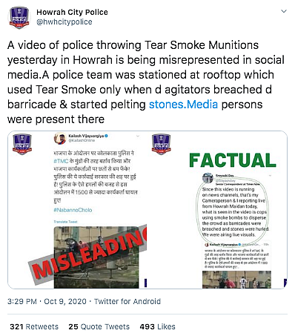View the FACTUAL green heading image
The width and height of the screenshot is (295, 336).
(233, 160)
